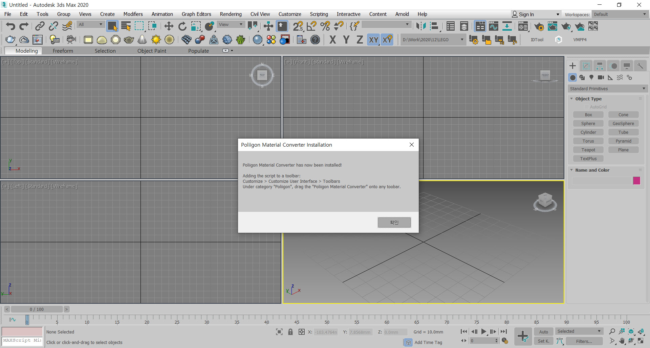Image resolution: width=650 pixels, height=348 pixels.
Task: Select the Cameras category icon
Action: pos(601,77)
